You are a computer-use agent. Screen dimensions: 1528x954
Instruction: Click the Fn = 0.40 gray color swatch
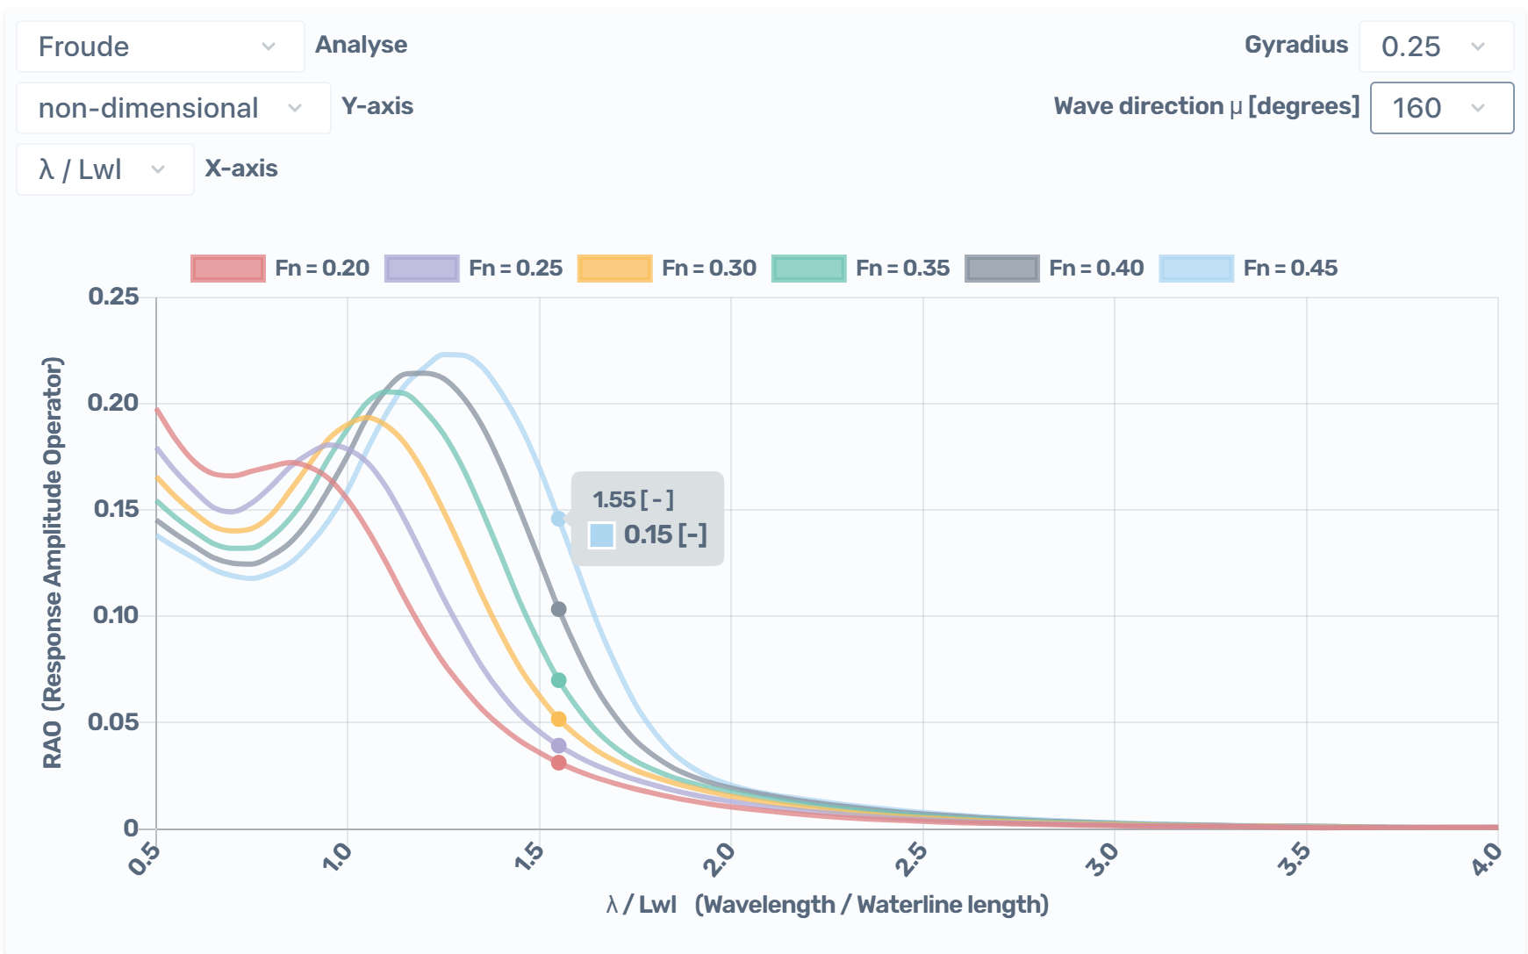1001,269
